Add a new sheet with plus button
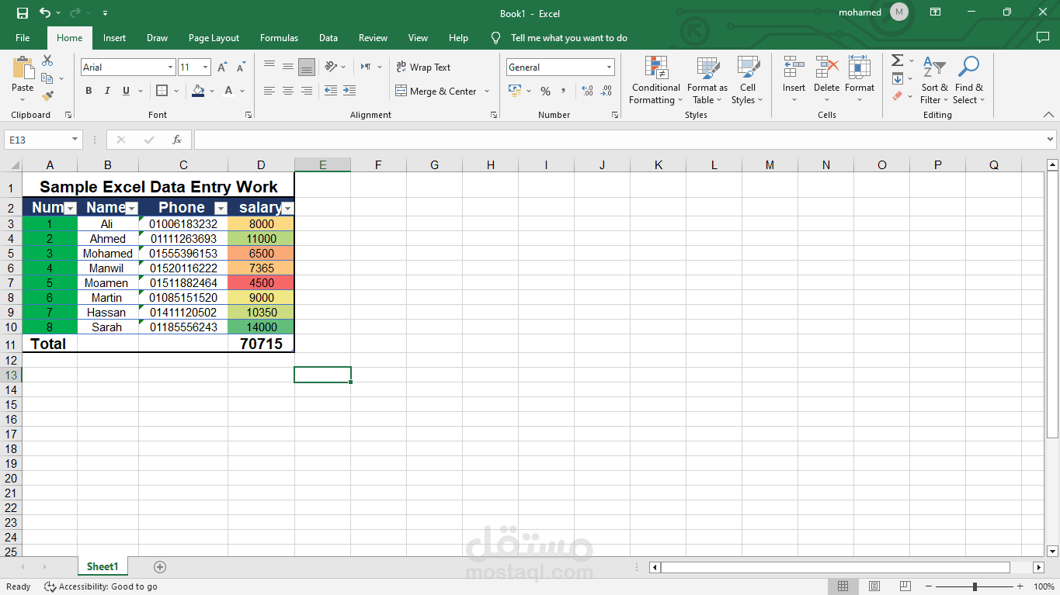This screenshot has height=595, width=1060. click(160, 567)
